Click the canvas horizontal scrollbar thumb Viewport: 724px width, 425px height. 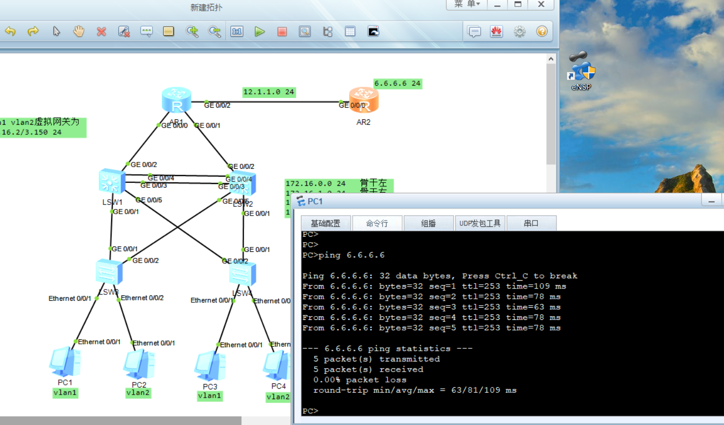pyautogui.click(x=121, y=421)
